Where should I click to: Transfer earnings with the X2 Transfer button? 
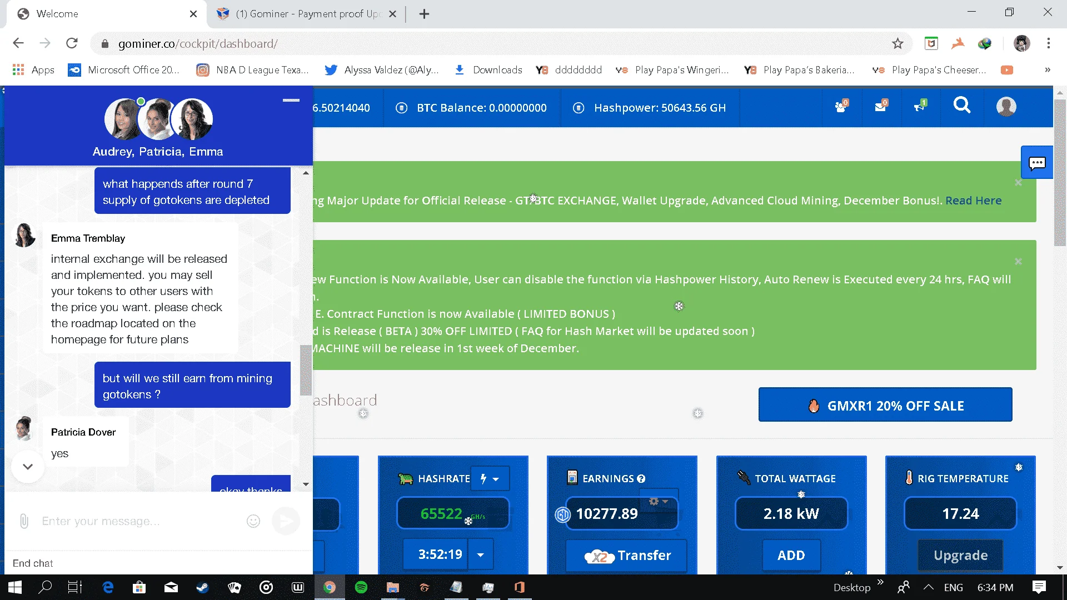coord(627,556)
